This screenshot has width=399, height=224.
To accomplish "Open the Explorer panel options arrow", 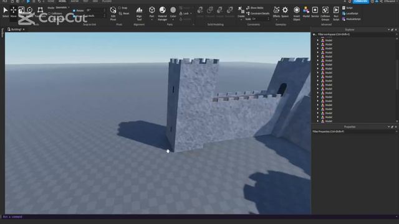I will point(388,30).
